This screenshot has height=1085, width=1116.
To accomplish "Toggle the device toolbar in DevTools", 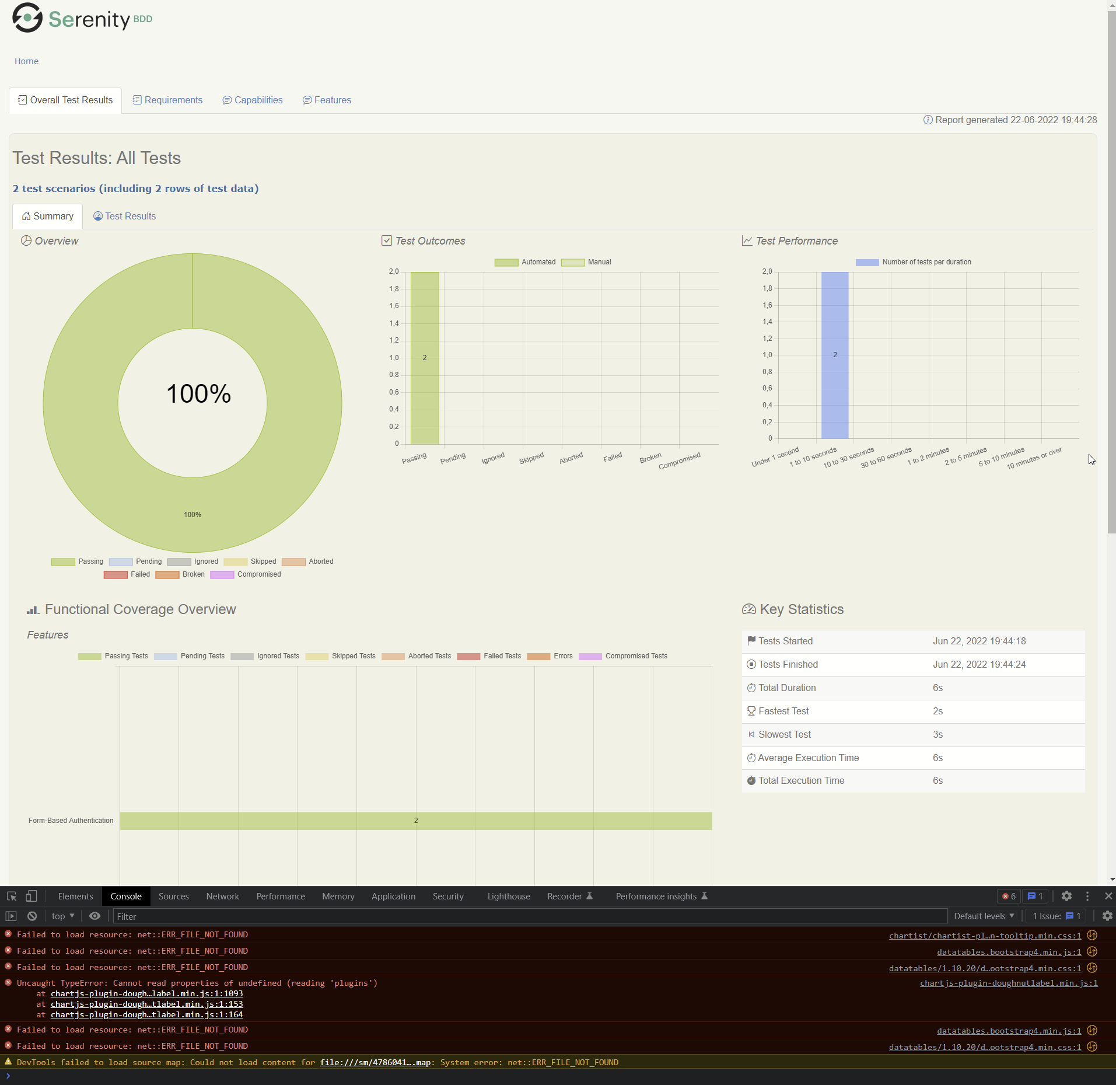I will (x=30, y=896).
